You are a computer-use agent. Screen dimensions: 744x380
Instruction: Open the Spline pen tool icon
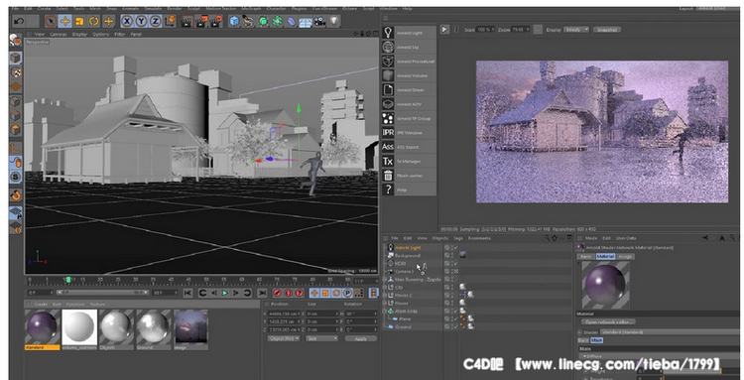(x=248, y=21)
